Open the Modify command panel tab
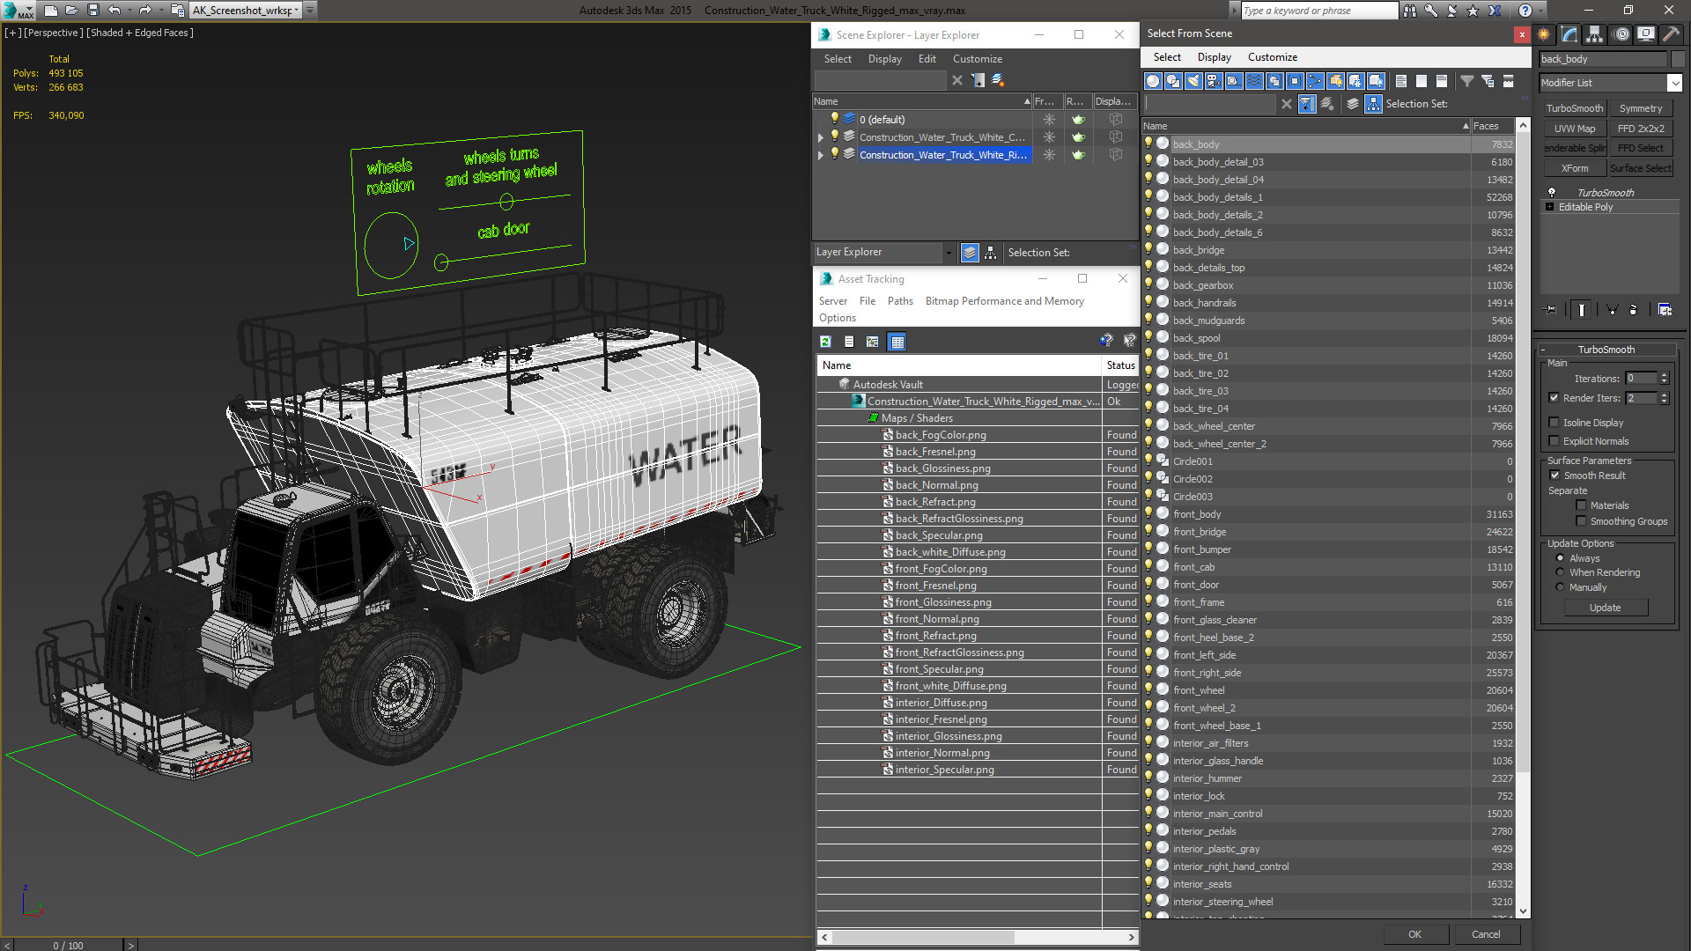1691x951 pixels. click(x=1569, y=34)
